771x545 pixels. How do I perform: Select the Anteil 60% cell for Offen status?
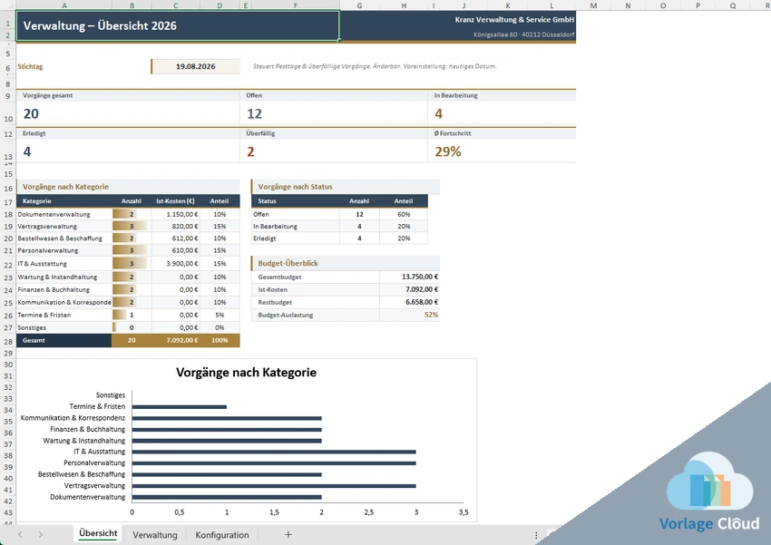click(x=404, y=214)
